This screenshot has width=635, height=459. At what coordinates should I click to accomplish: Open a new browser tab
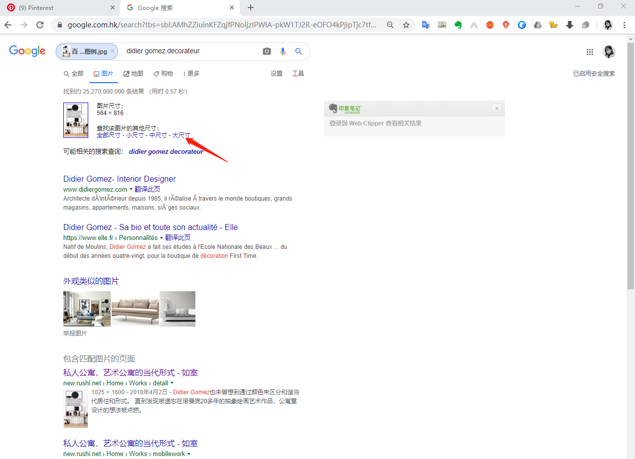click(251, 7)
